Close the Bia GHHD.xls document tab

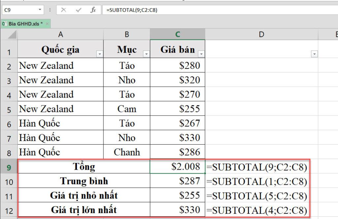[x=47, y=24]
